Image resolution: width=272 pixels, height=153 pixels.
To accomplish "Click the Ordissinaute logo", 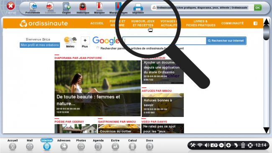I will pos(44,23).
